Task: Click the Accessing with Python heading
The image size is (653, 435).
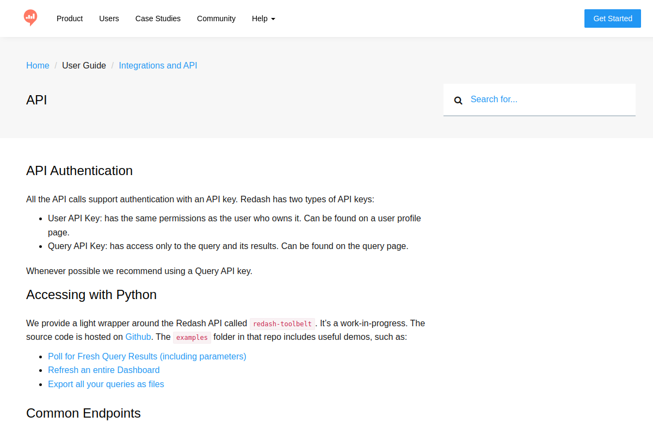Action: (91, 295)
